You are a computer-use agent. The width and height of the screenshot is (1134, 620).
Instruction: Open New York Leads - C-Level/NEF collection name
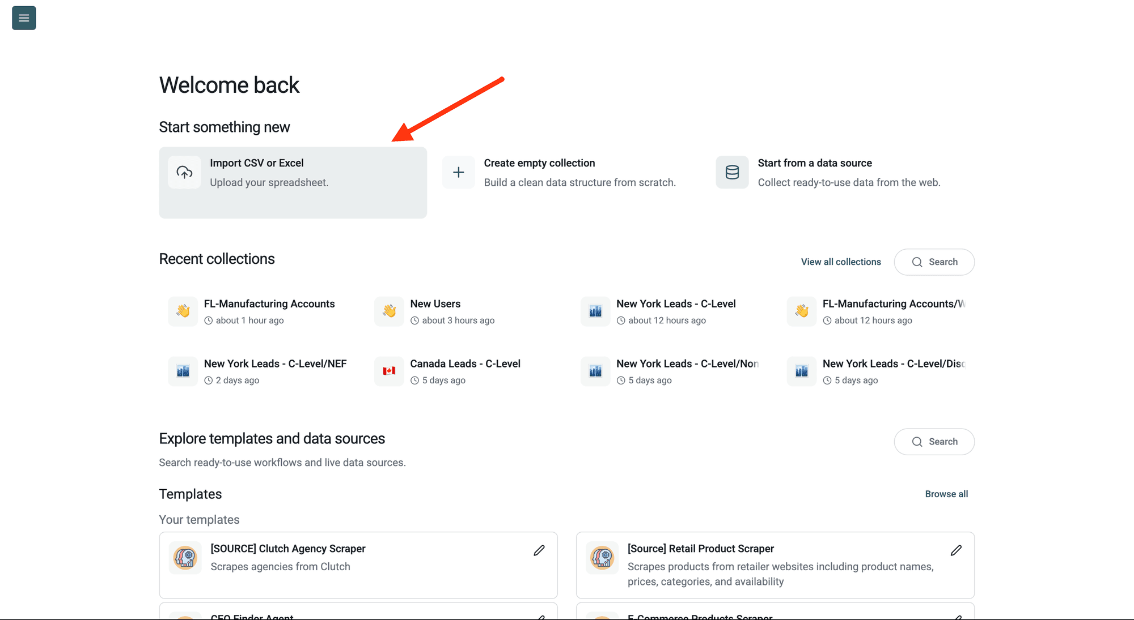point(275,364)
